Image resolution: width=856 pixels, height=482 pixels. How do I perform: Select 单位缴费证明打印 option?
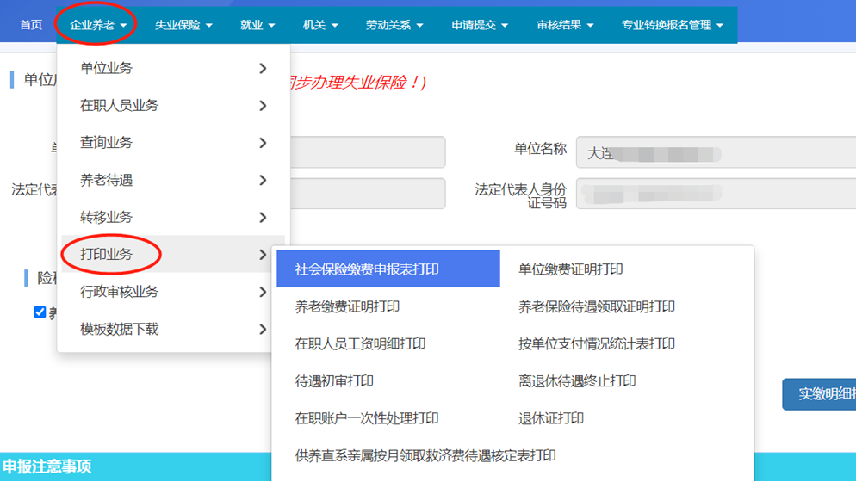tap(570, 269)
